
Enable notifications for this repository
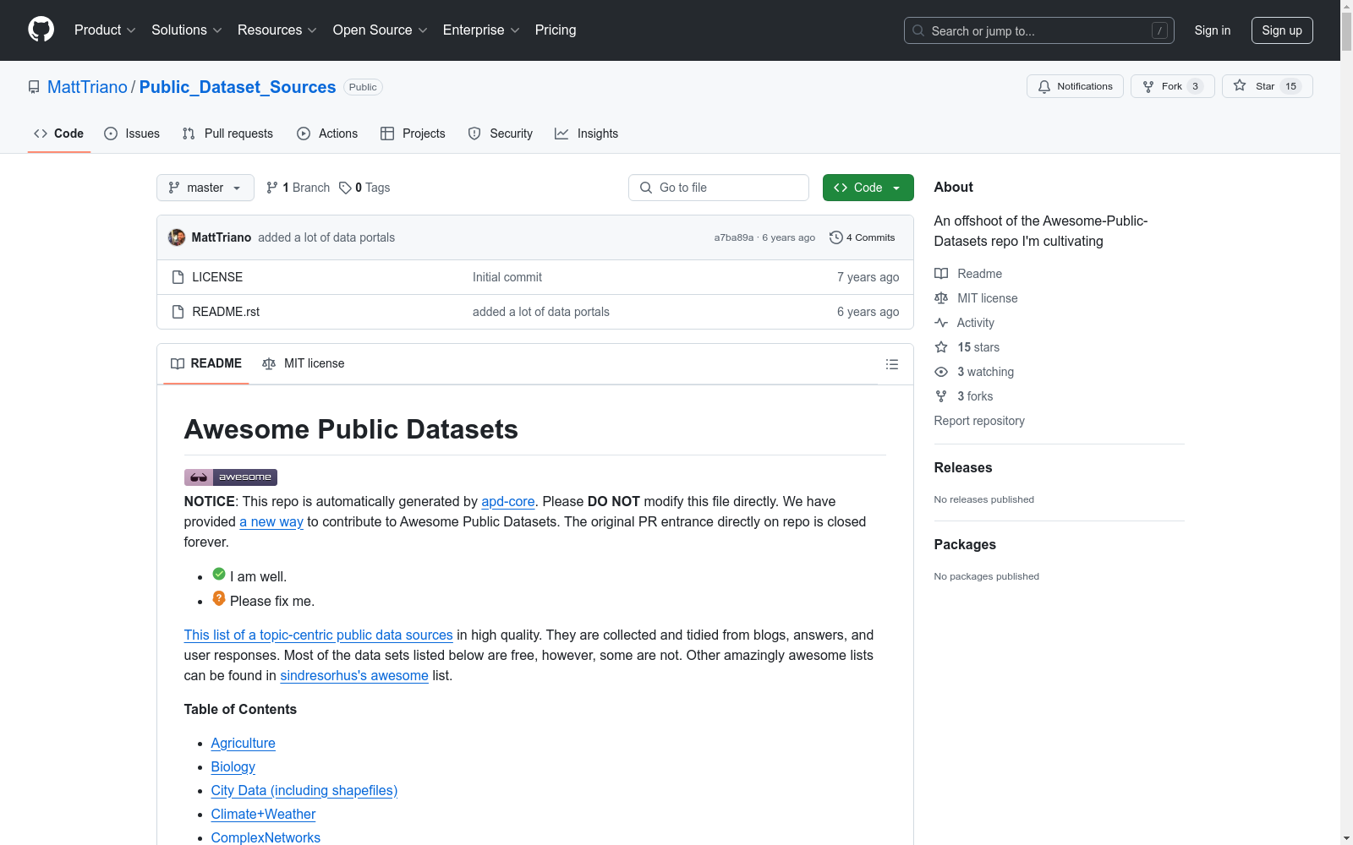[1075, 85]
